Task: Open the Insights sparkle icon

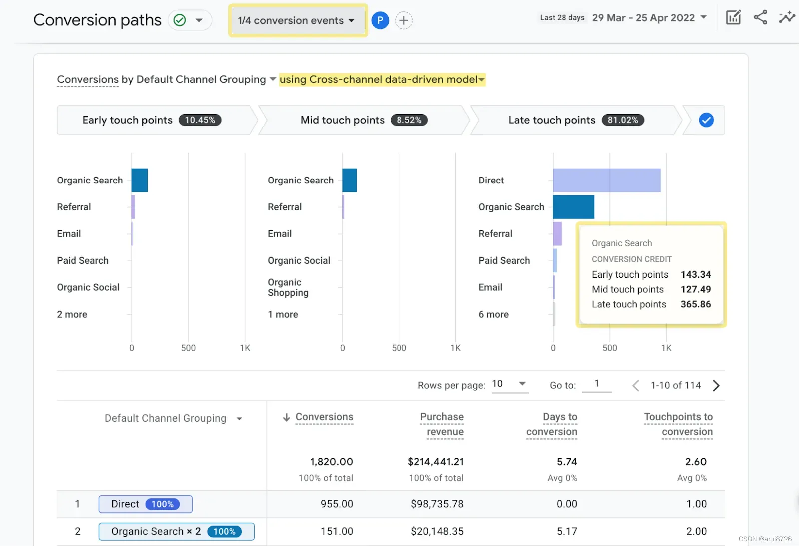Action: click(x=787, y=17)
